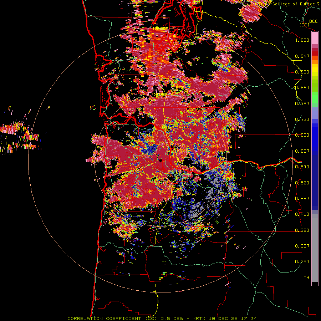
Task: Click the 0.840 scale value
Action: pyautogui.click(x=302, y=88)
